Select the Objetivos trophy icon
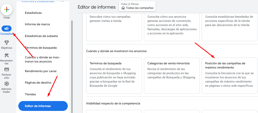The height and width of the screenshot is (113, 258). point(7,43)
